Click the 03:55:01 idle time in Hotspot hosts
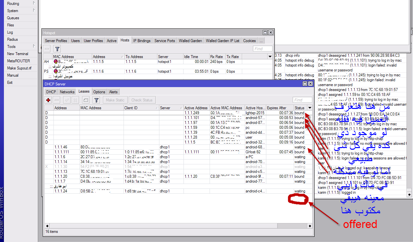 pos(201,71)
